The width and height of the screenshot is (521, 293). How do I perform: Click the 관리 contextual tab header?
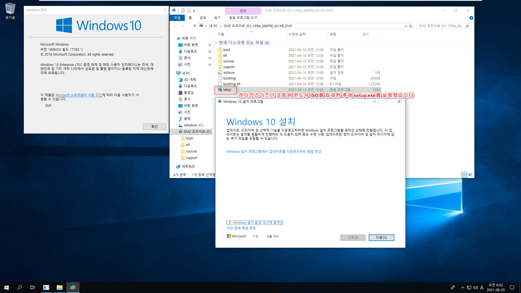click(243, 11)
